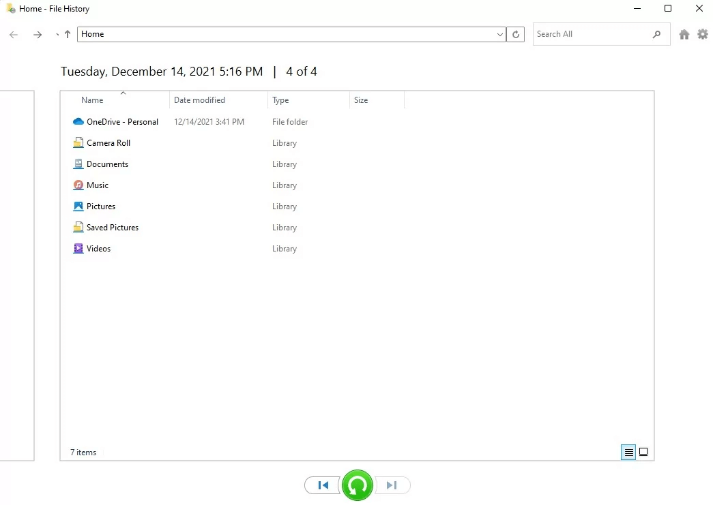The width and height of the screenshot is (713, 505).
Task: Restore files with the green restore button
Action: point(357,485)
